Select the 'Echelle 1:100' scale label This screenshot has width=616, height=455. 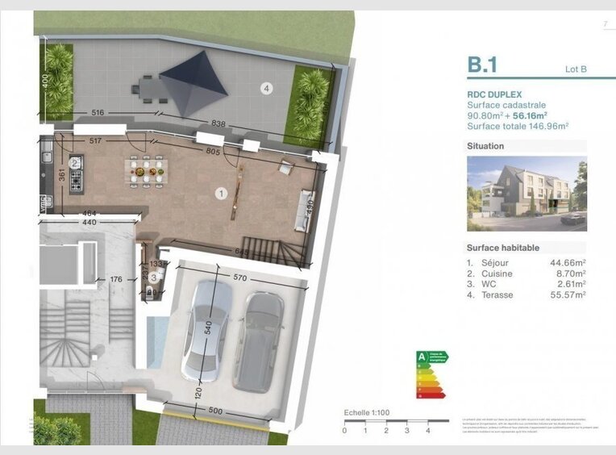click(x=367, y=412)
